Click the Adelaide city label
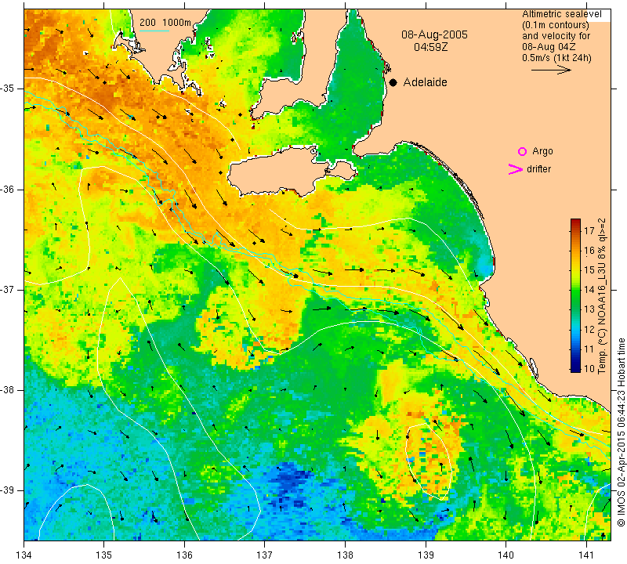The width and height of the screenshot is (627, 564). pos(425,82)
